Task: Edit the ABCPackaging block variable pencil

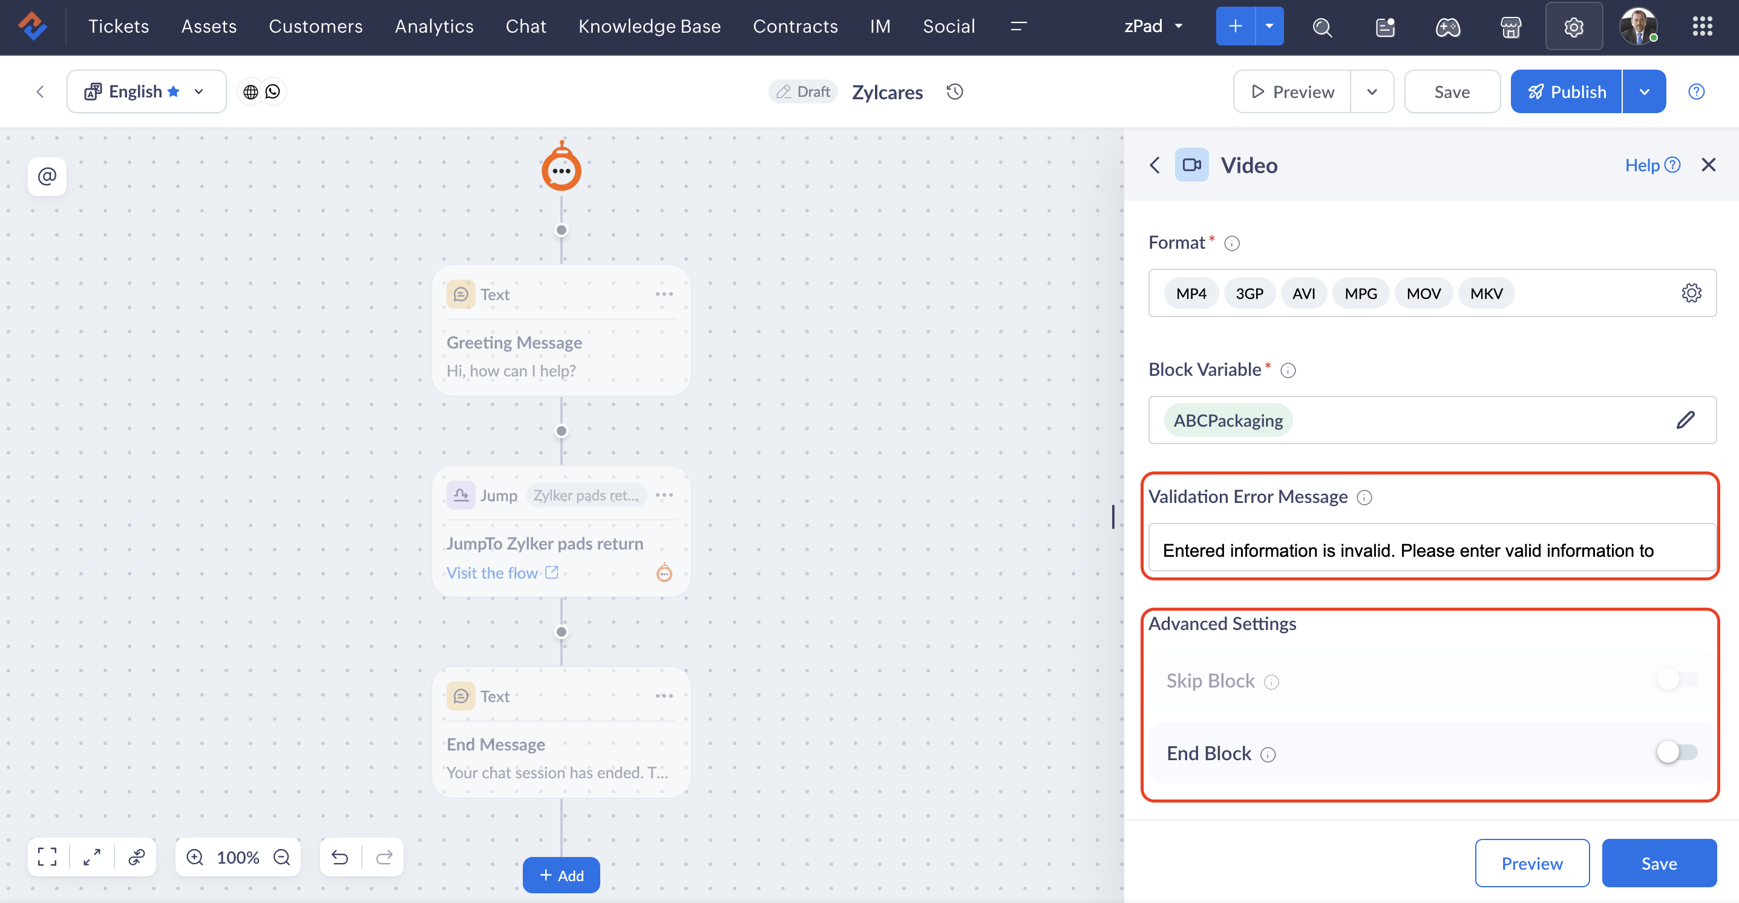Action: pos(1685,420)
